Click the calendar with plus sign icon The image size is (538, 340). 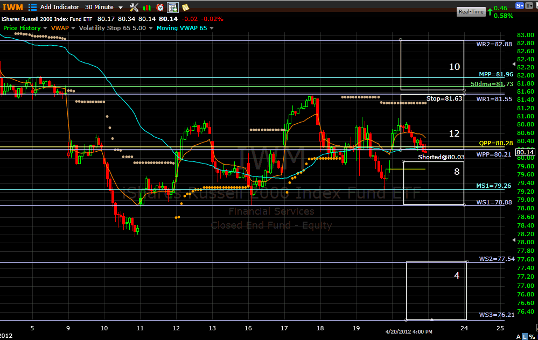(172, 7)
